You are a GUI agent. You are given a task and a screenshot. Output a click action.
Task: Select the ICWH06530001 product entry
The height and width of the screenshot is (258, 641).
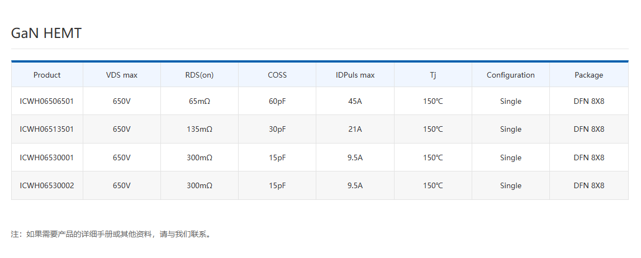coord(47,157)
